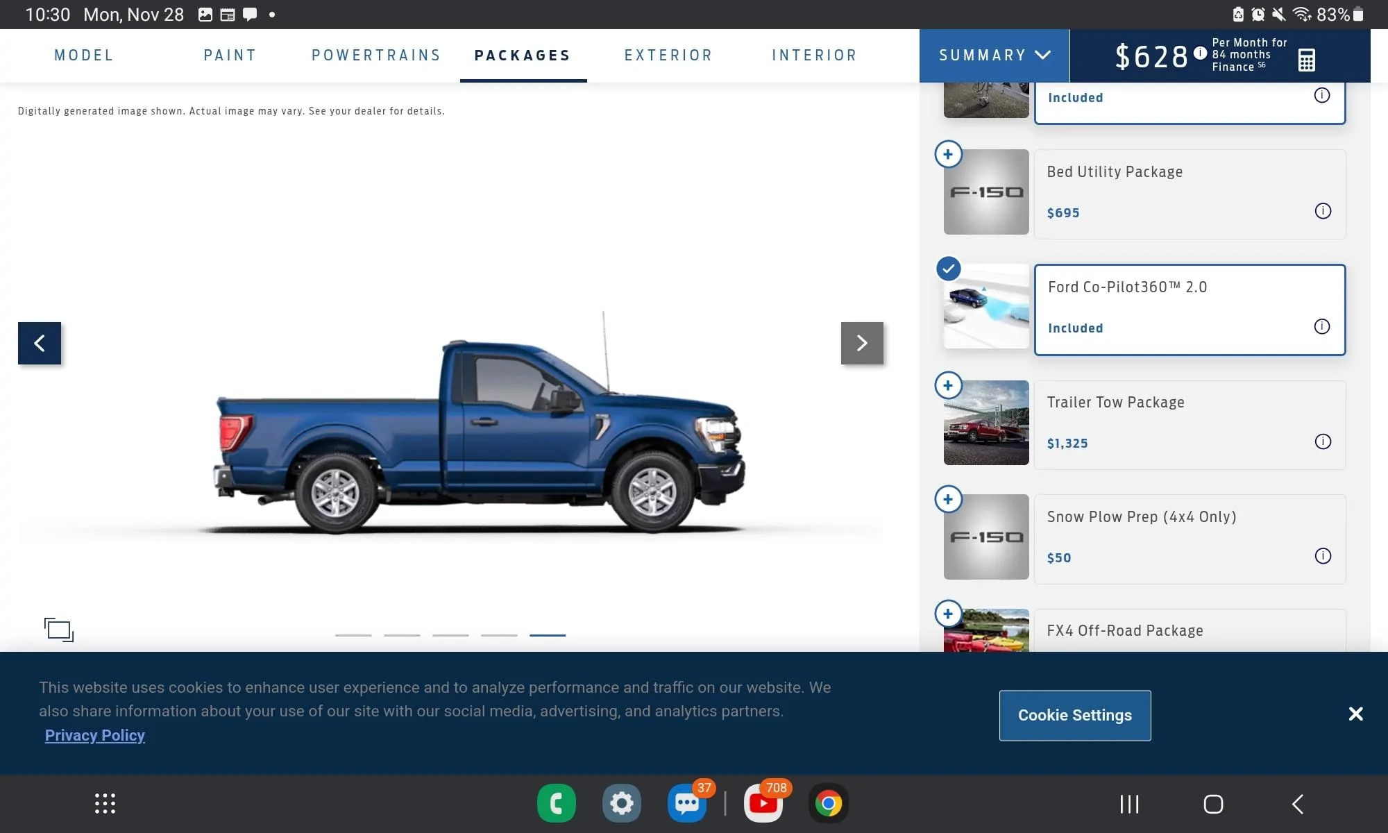
Task: Open Cookie Settings
Action: pyautogui.click(x=1075, y=715)
